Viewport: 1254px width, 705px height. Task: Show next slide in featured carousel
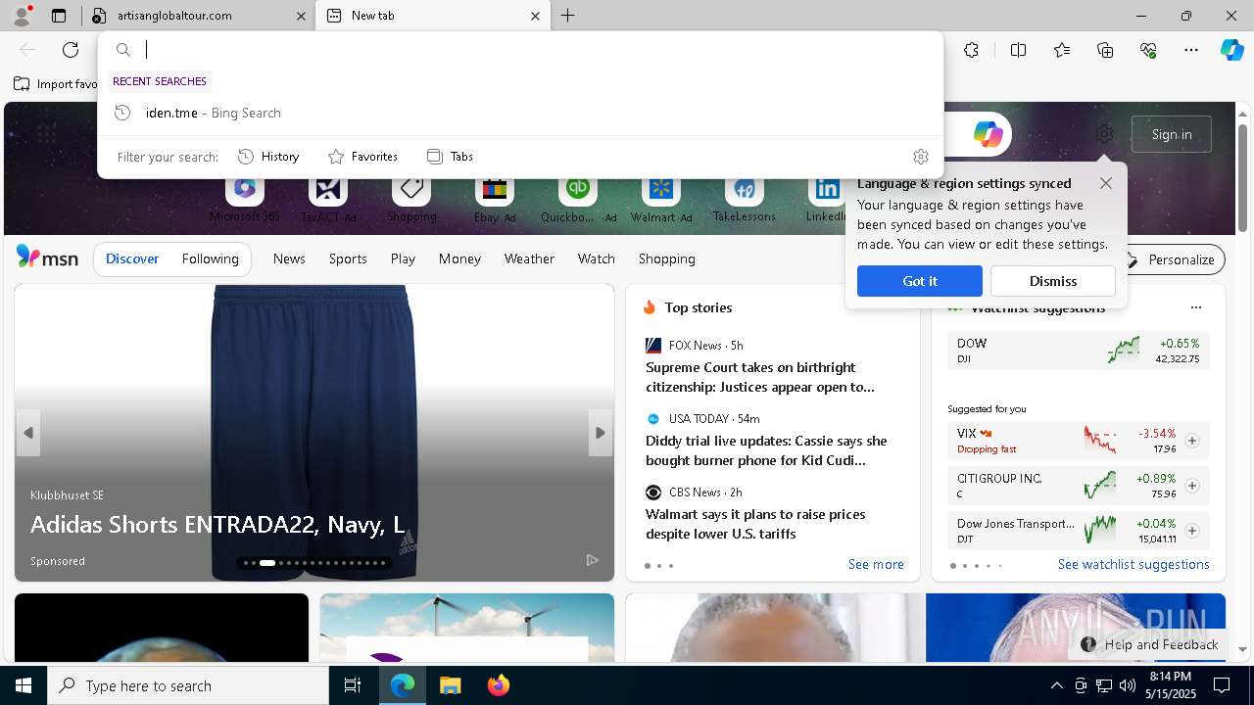pyautogui.click(x=601, y=433)
